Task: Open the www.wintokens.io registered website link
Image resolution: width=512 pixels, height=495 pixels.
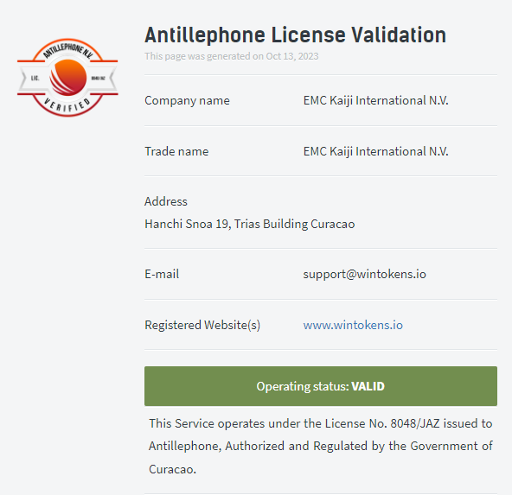Action: point(353,325)
